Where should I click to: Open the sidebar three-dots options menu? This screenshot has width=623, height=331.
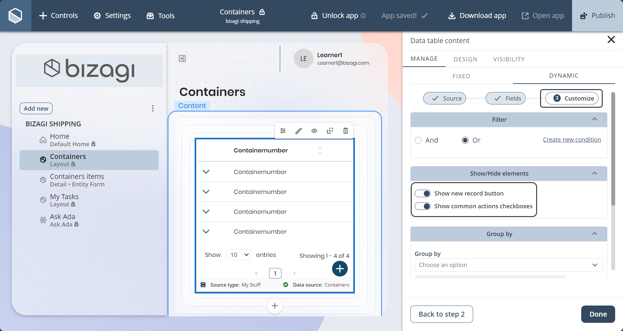coord(152,108)
